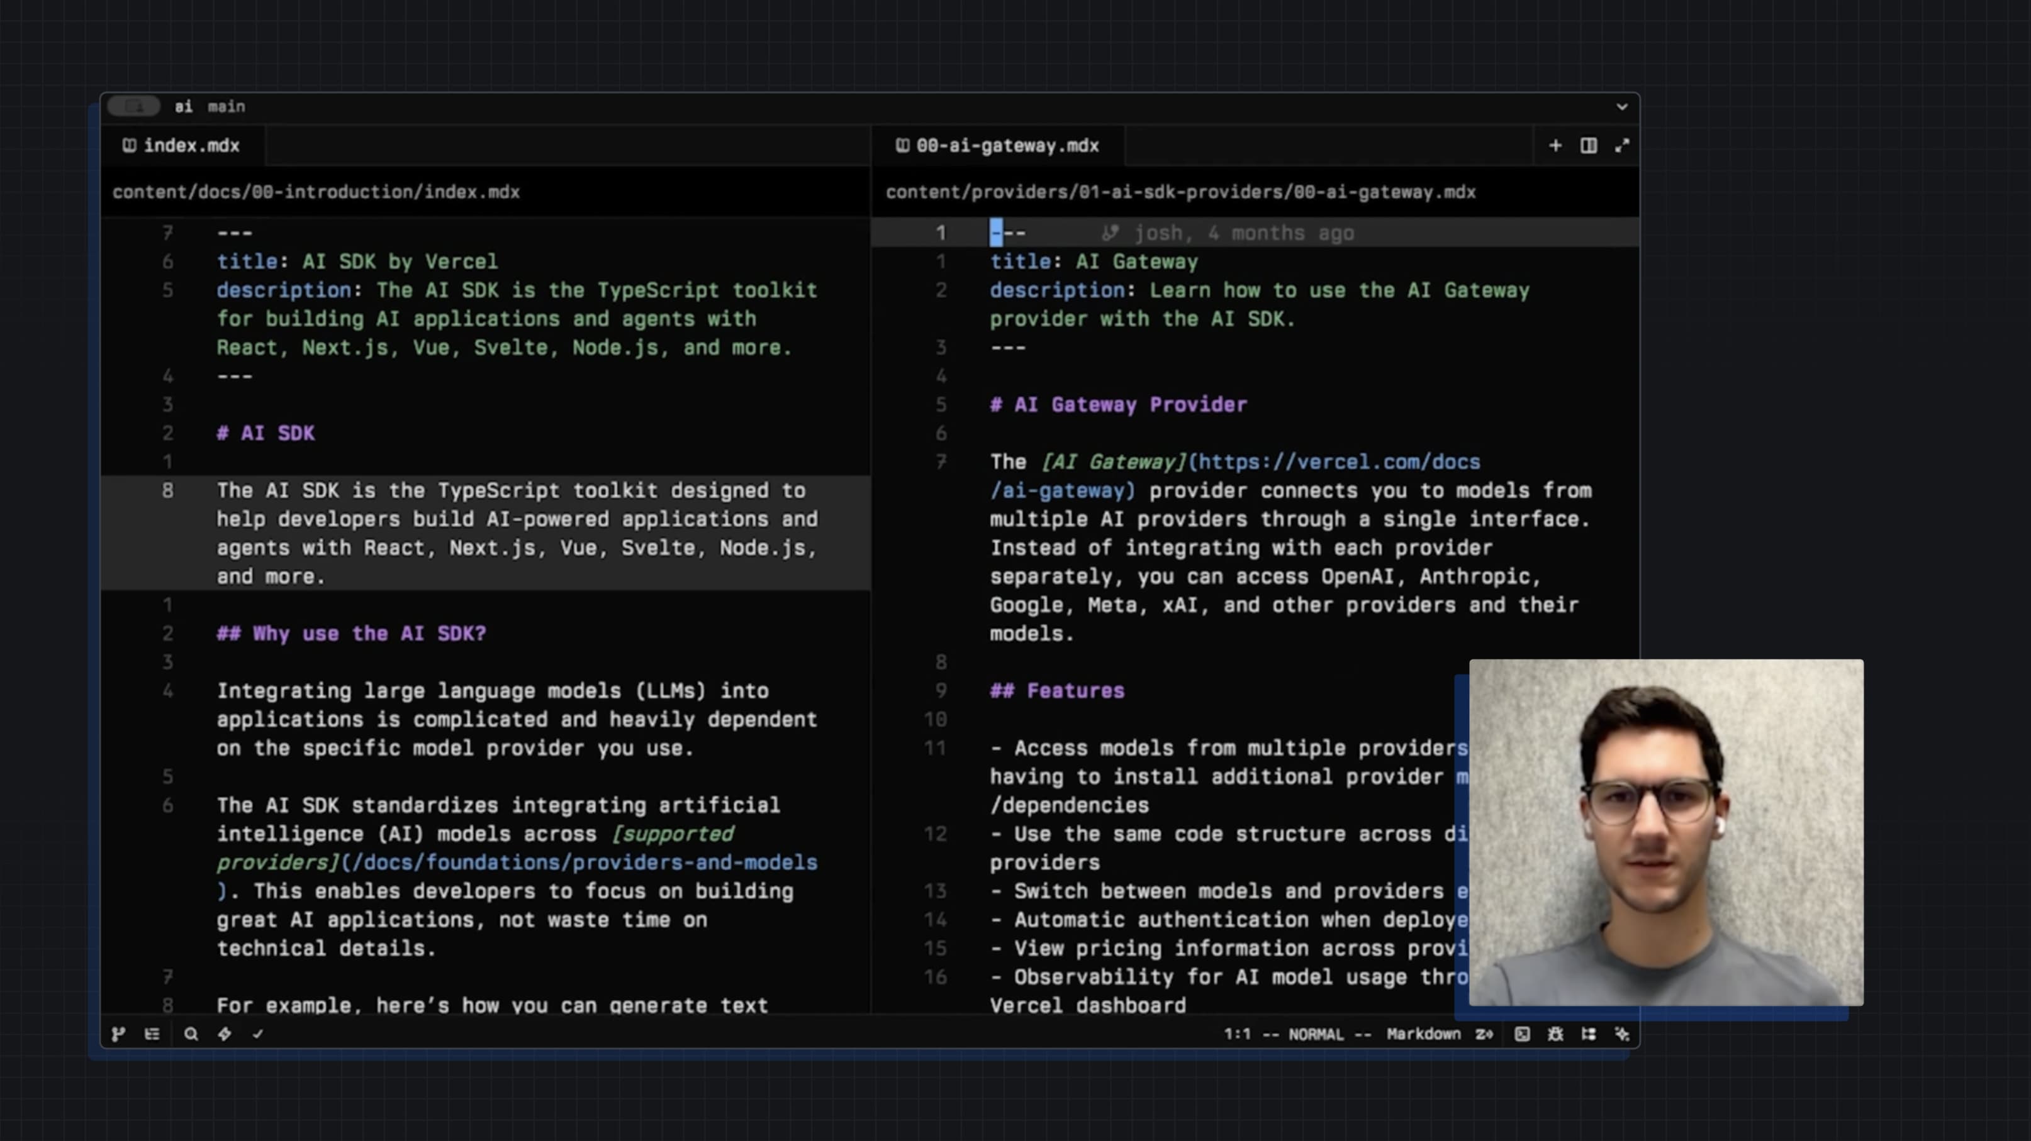This screenshot has height=1141, width=2031.
Task: Open the outline panel icon
Action: click(152, 1034)
